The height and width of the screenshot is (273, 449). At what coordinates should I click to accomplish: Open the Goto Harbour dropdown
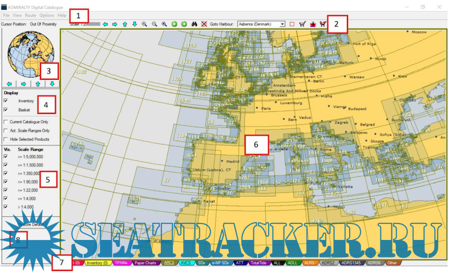(282, 25)
